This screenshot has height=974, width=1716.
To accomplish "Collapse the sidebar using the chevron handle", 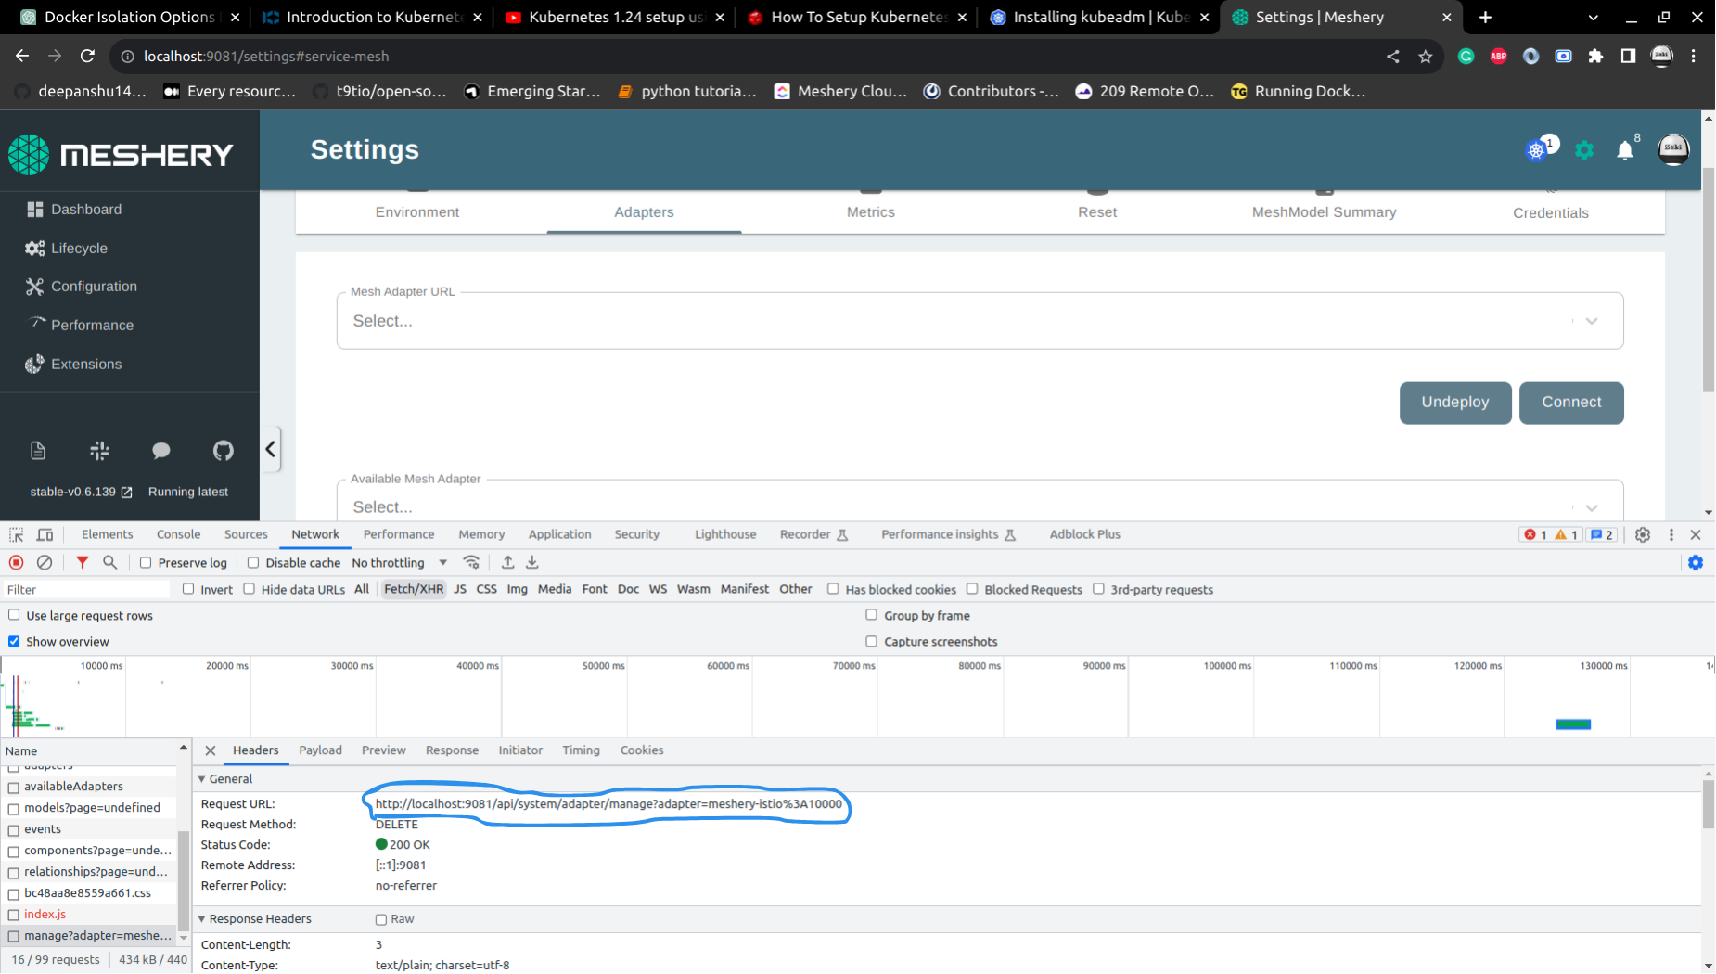I will pyautogui.click(x=270, y=449).
